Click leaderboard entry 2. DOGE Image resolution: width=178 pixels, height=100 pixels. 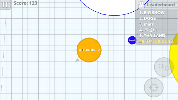(x=147, y=19)
